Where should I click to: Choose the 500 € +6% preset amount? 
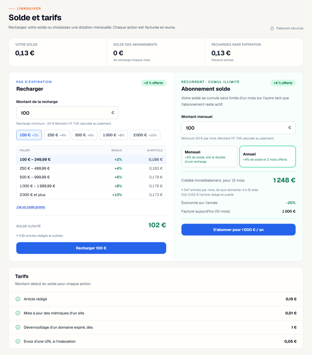click(x=85, y=135)
